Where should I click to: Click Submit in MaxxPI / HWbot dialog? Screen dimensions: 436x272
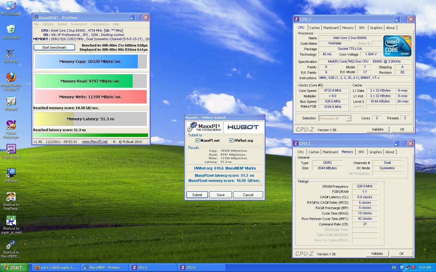coord(197,195)
